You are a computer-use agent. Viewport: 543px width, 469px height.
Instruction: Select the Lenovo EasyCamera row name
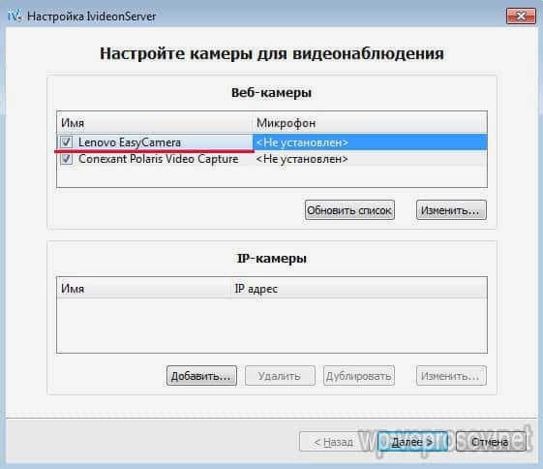click(130, 142)
